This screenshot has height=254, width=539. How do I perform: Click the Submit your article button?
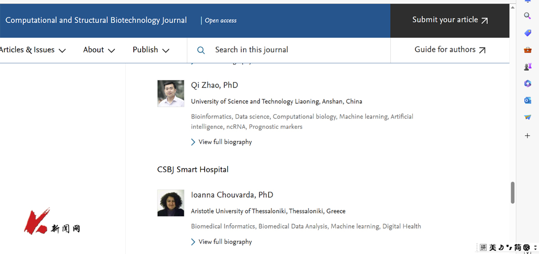[x=449, y=20]
